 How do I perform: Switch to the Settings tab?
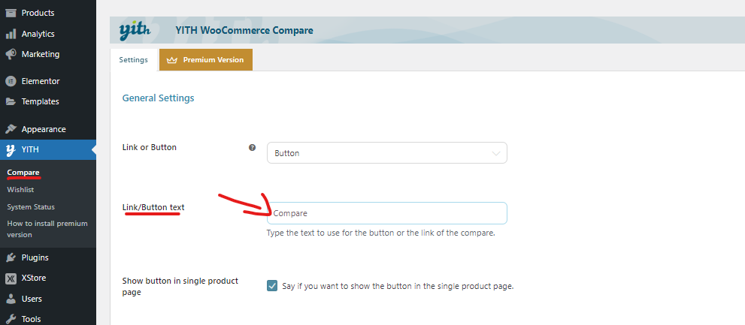134,60
